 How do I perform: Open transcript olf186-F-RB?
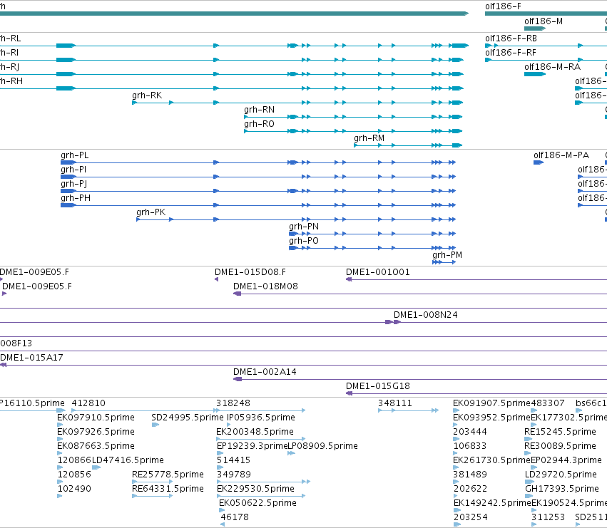[511, 38]
